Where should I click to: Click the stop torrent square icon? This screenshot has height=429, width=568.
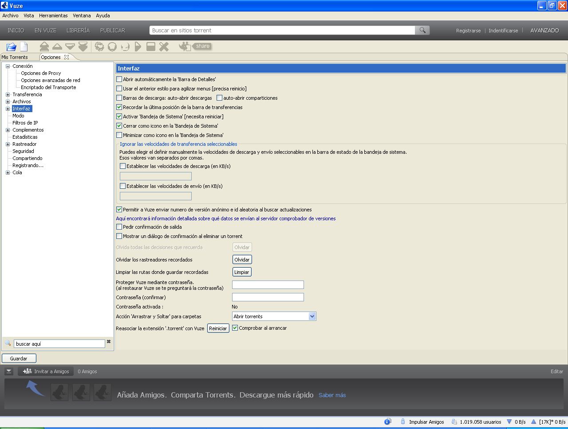[151, 47]
